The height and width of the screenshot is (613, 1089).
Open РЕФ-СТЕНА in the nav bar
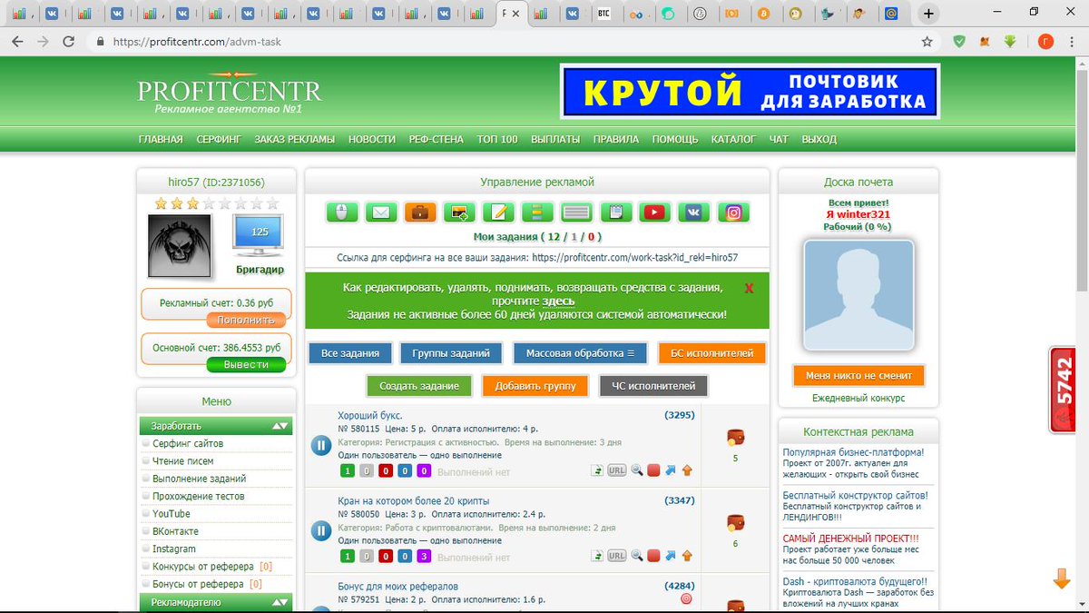coord(436,139)
